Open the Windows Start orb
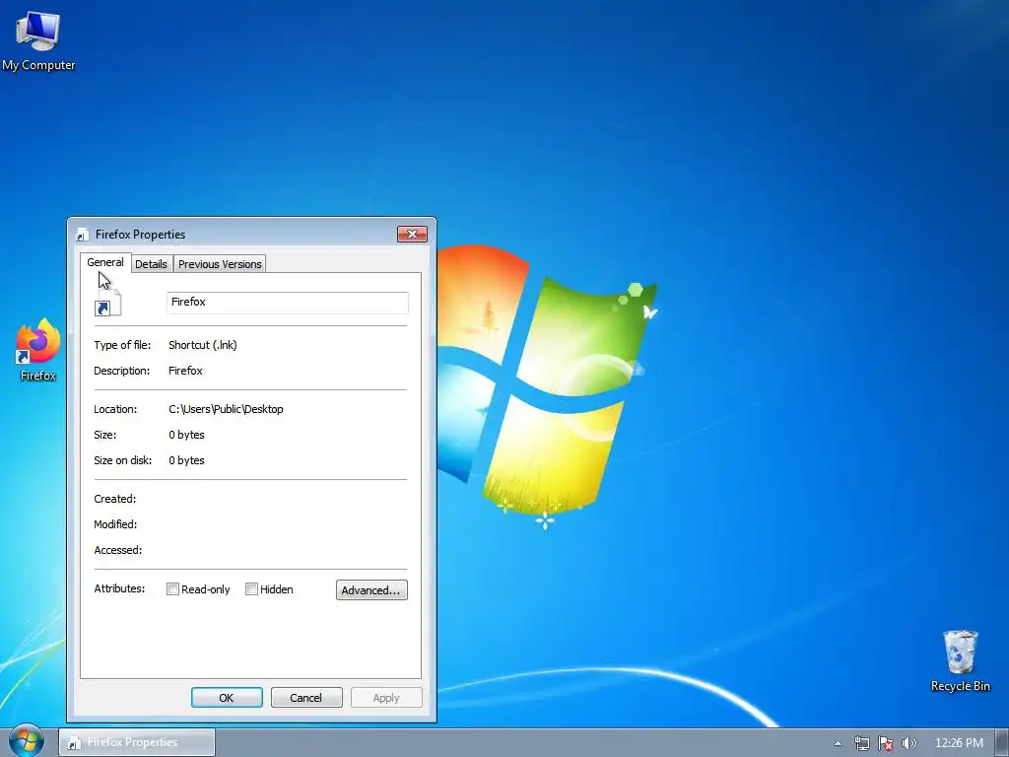 click(x=27, y=741)
